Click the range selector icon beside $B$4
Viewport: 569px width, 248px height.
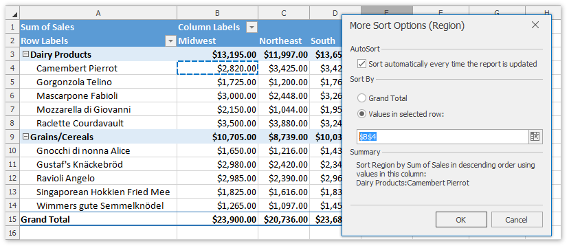(535, 137)
